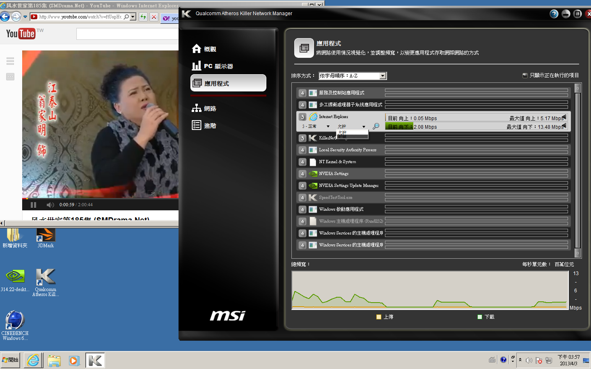Click the bandwidth graph area
This screenshot has width=591, height=369.
click(430, 290)
